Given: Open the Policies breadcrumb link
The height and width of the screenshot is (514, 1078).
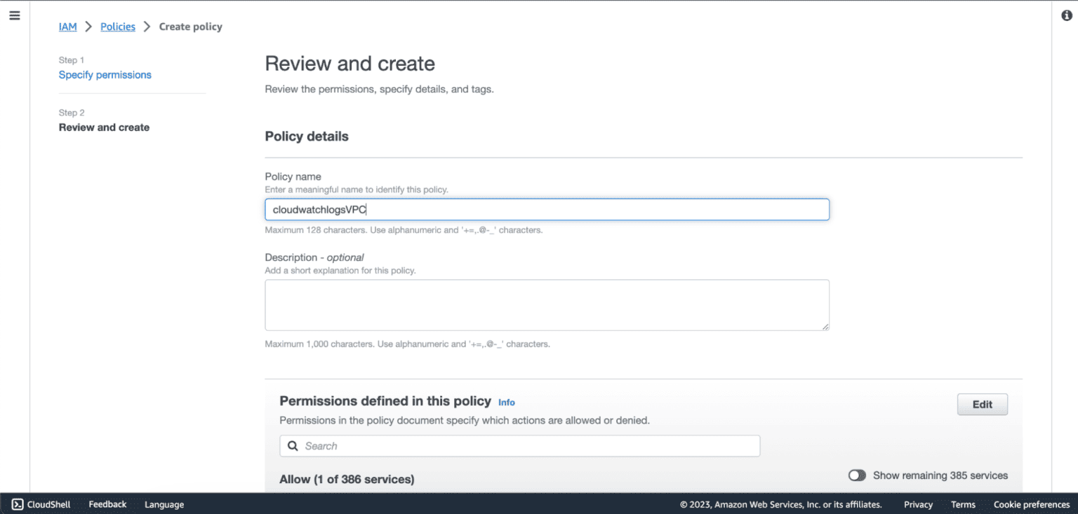Looking at the screenshot, I should tap(118, 27).
